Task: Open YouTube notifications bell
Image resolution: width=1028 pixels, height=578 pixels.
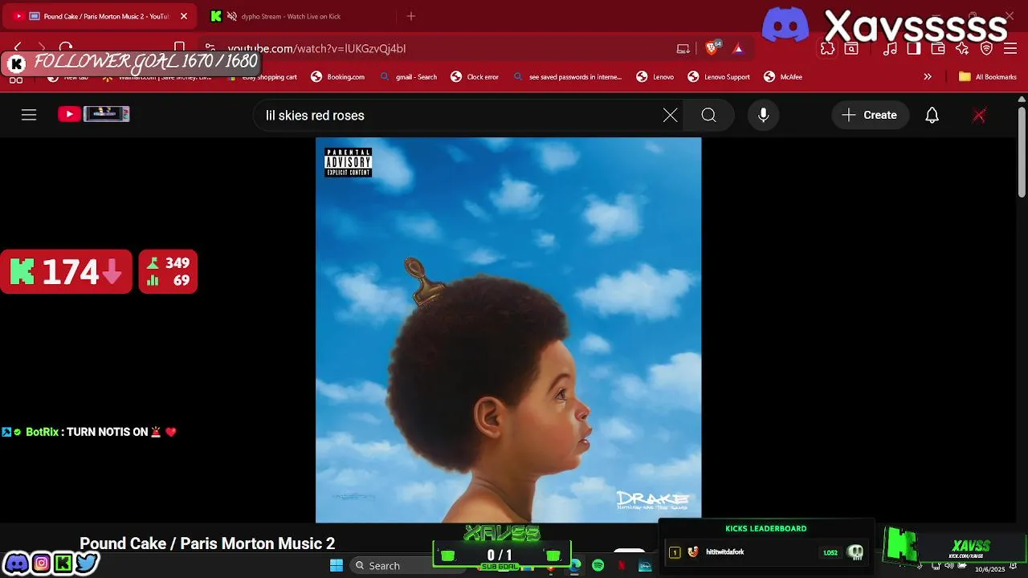Action: [x=932, y=116]
